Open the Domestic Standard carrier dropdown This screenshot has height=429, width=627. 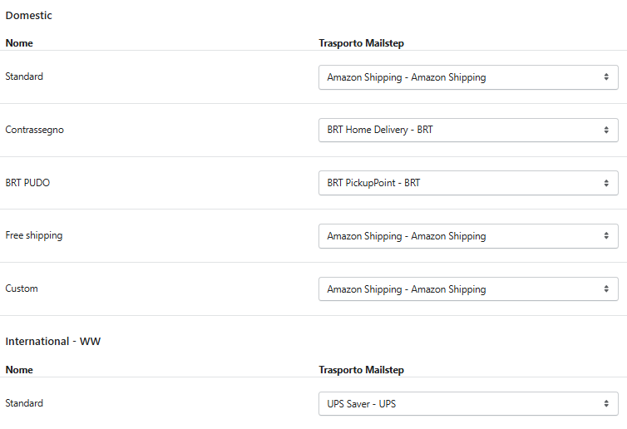468,77
